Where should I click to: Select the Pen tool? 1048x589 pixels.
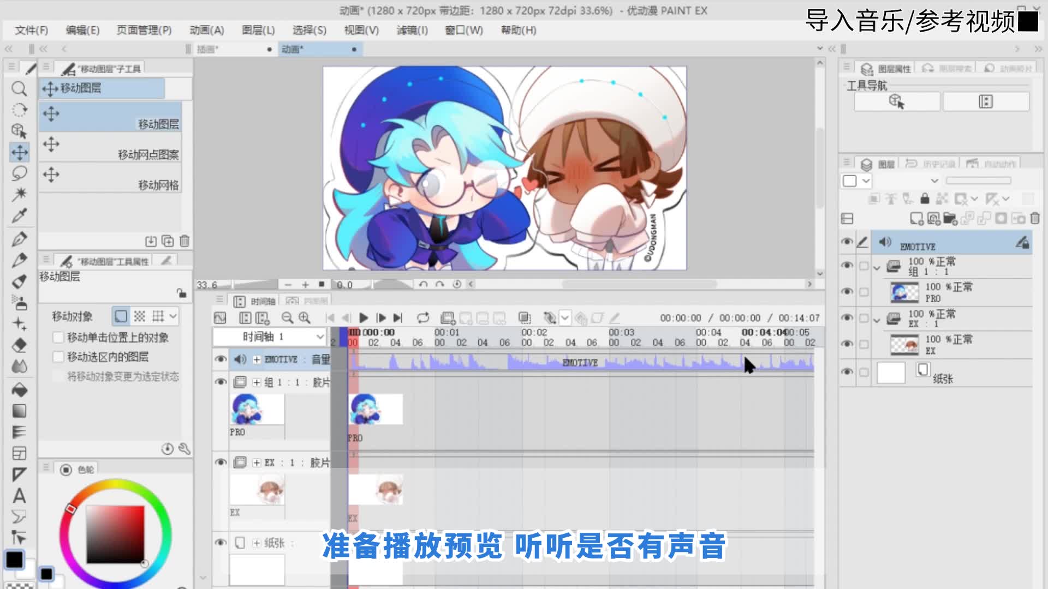point(19,239)
